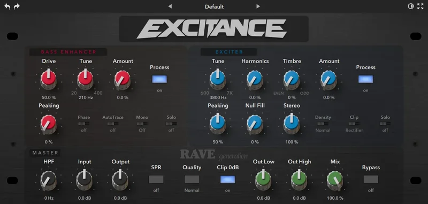Click the Master Output knob
428x204 pixels.
point(120,180)
